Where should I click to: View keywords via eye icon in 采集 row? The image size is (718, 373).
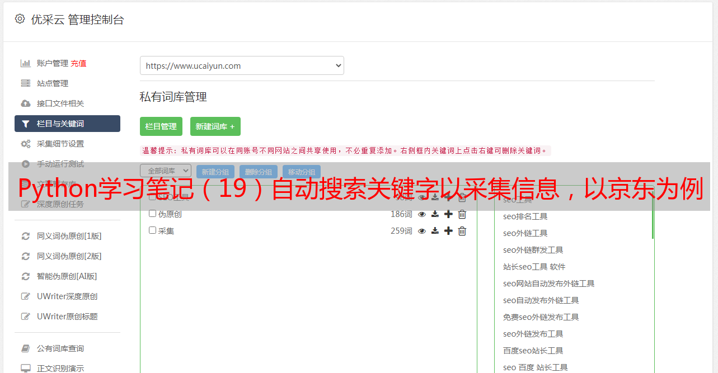tap(422, 231)
